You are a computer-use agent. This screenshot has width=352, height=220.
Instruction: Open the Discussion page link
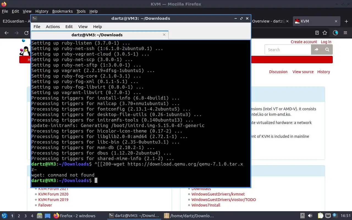pyautogui.click(x=278, y=72)
